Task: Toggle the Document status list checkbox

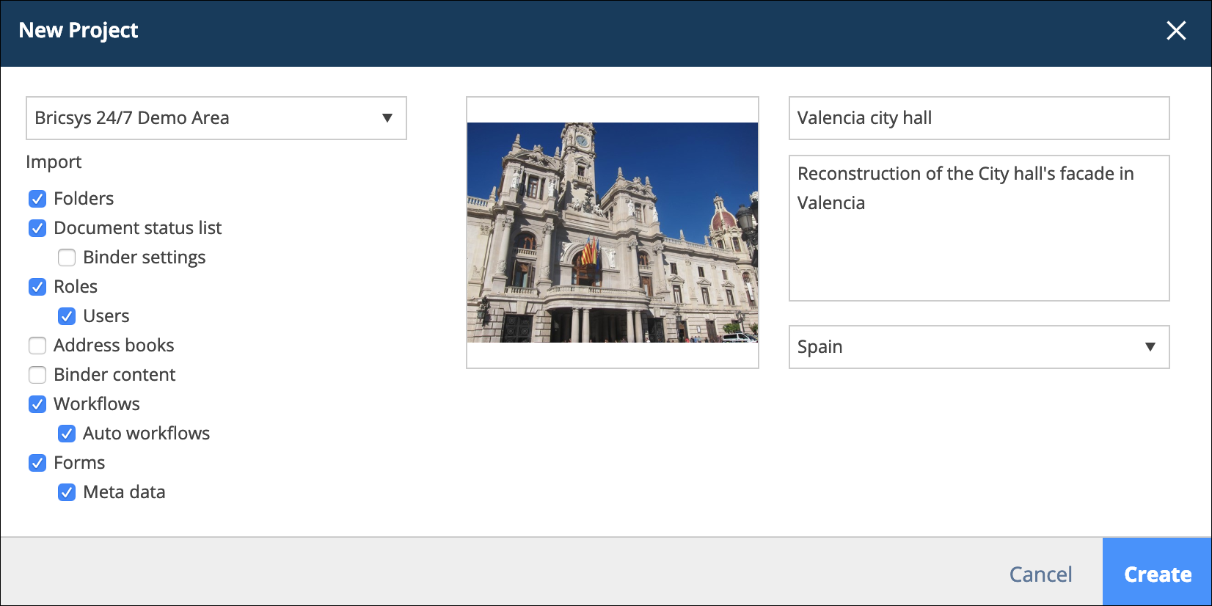Action: point(37,228)
